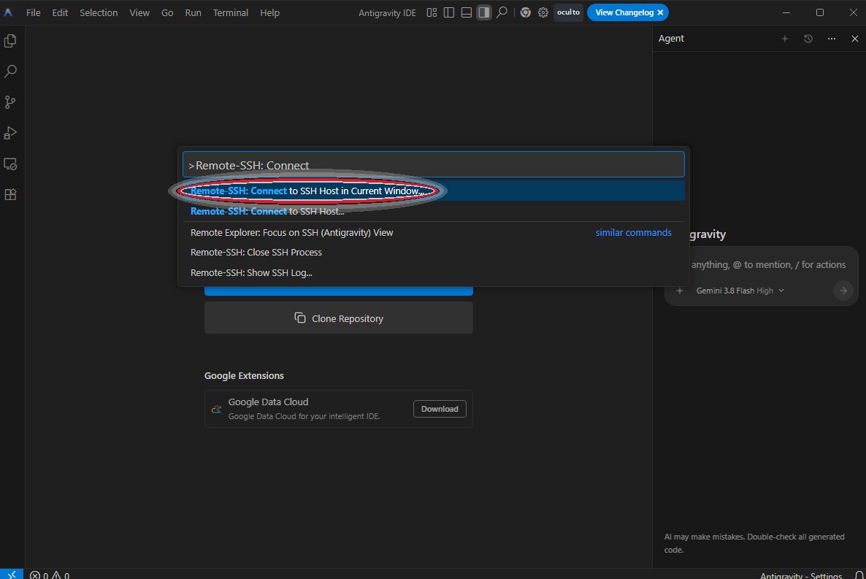This screenshot has width=866, height=579.
Task: Open the Customize Layout icon
Action: click(x=432, y=12)
